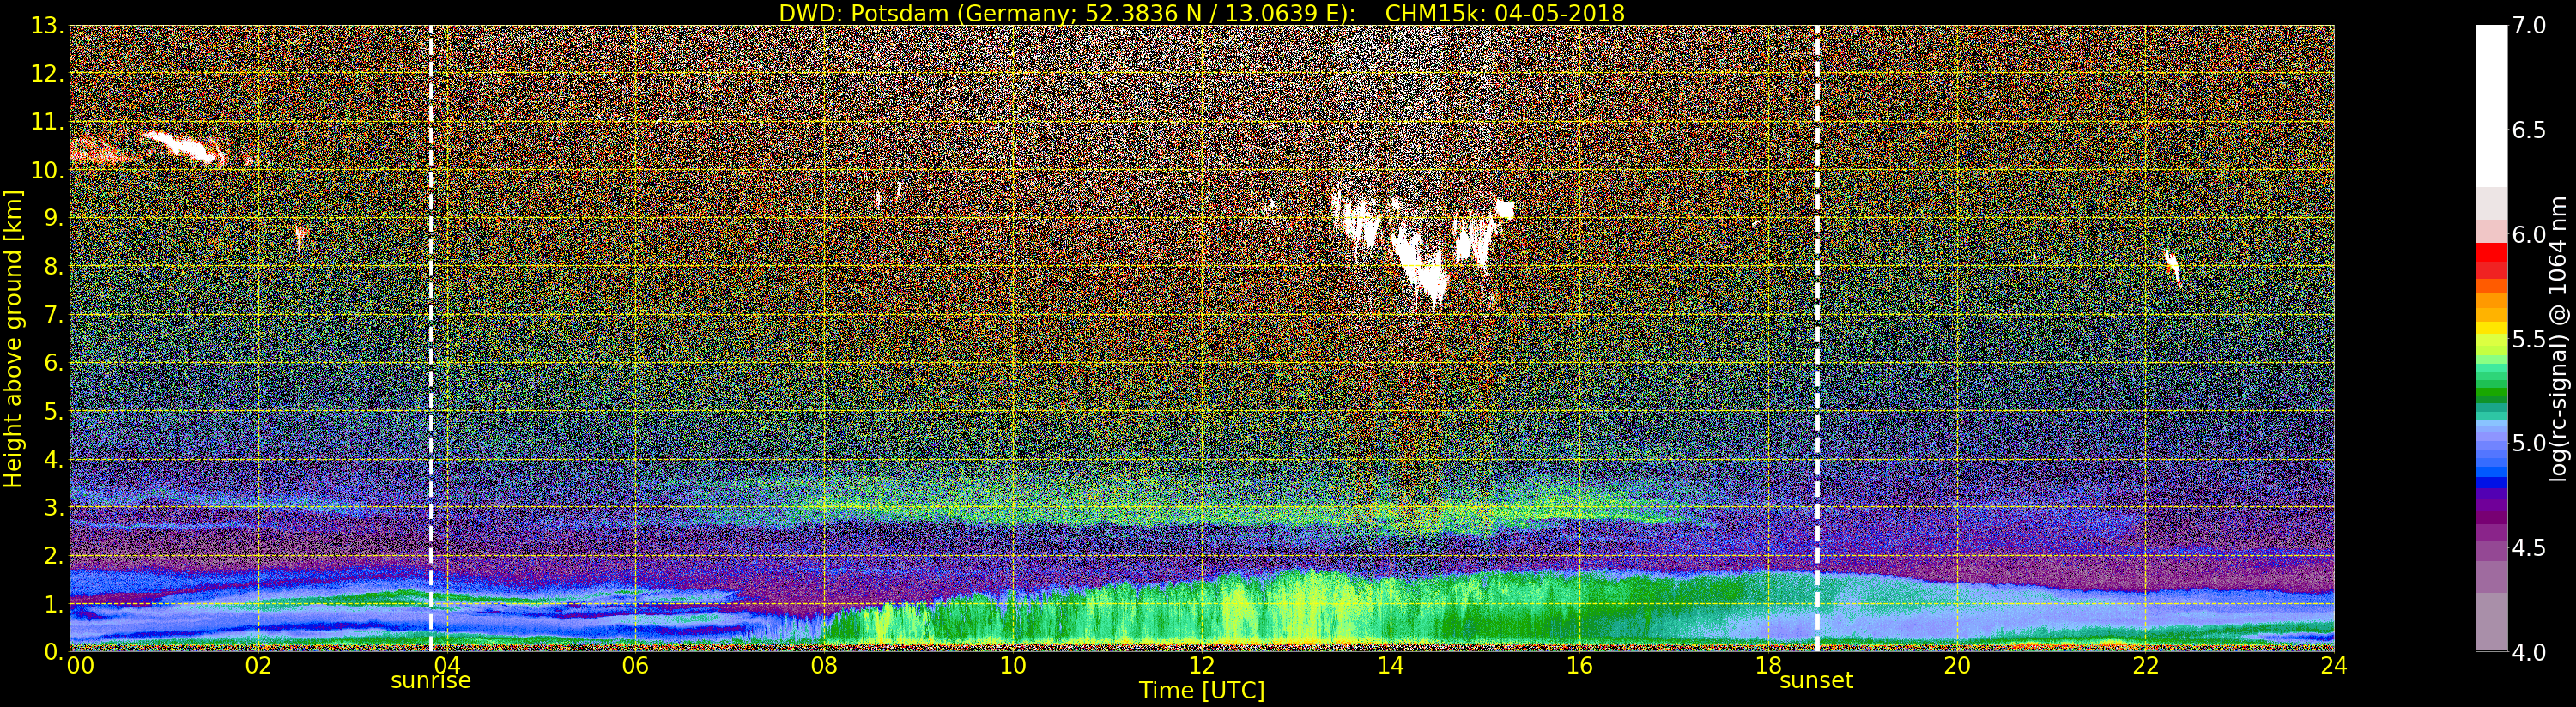Click the '0.' height axis tick label

[x=54, y=651]
